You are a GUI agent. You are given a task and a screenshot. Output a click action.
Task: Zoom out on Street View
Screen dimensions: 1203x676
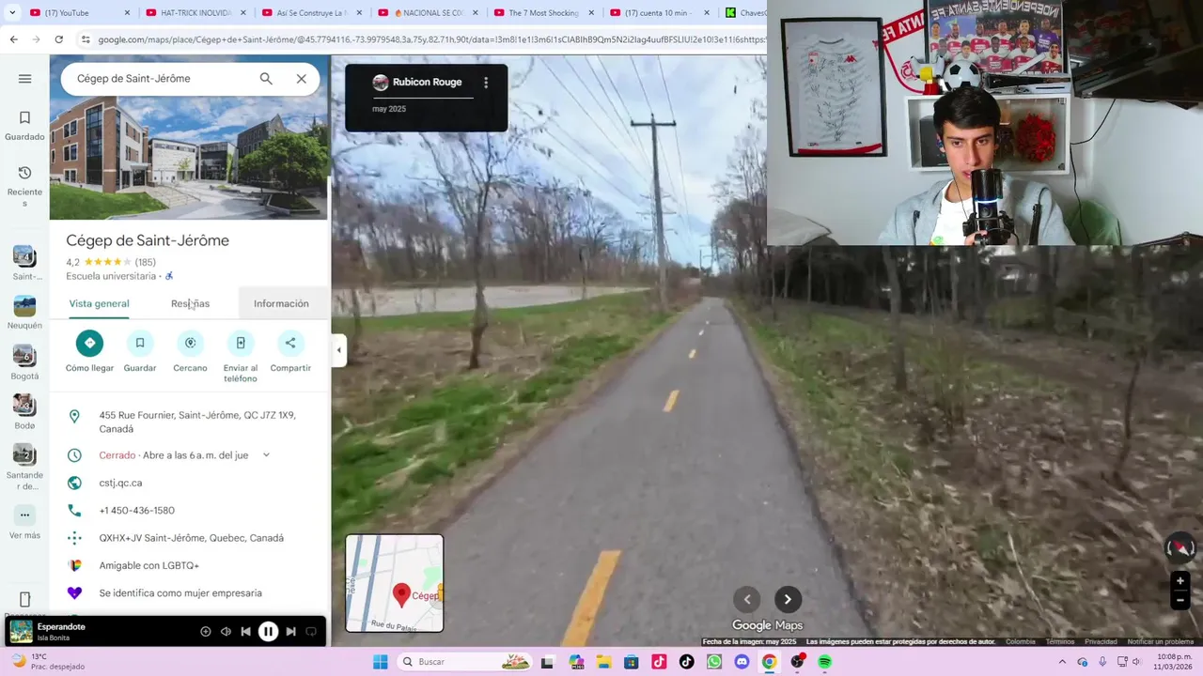tap(1180, 601)
